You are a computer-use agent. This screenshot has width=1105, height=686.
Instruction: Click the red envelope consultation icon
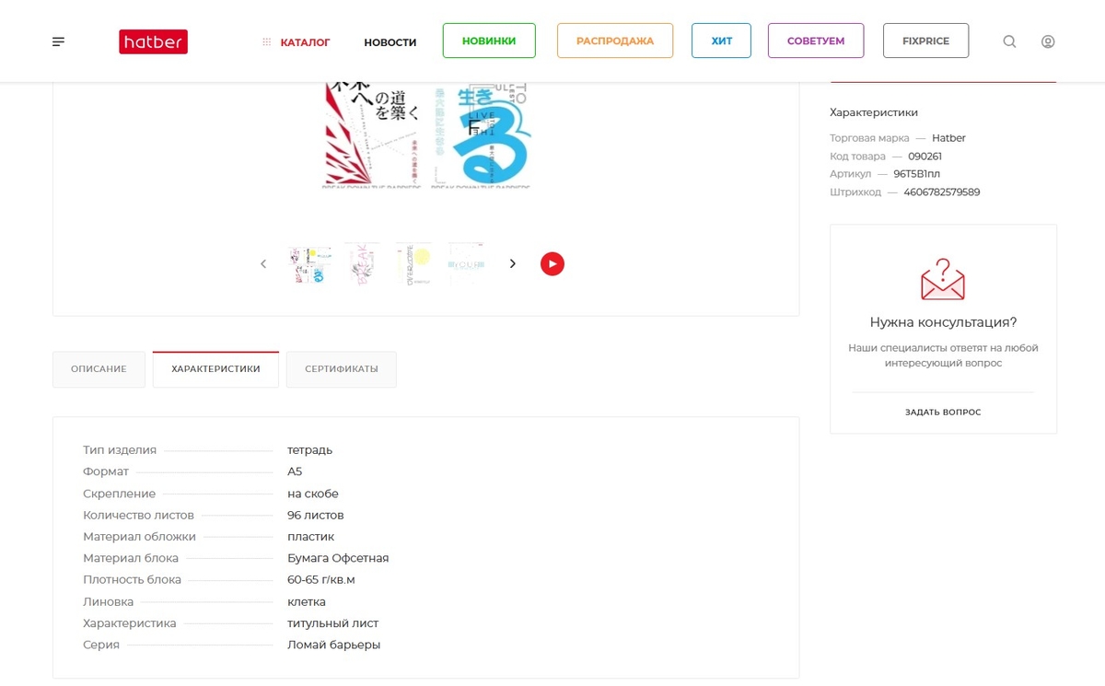[942, 280]
